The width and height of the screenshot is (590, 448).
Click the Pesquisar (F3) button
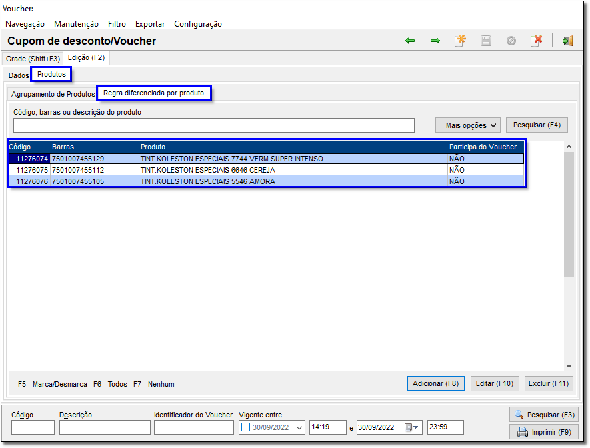point(545,415)
